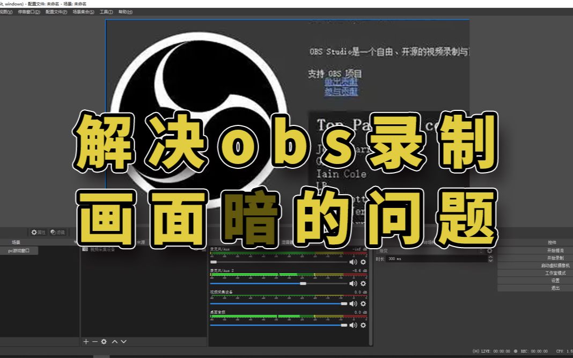The width and height of the screenshot is (573, 358).
Task: Move source down with the down-arrow icon
Action: 123,341
